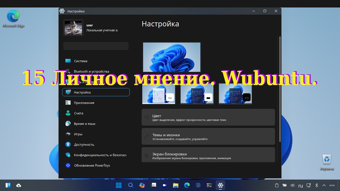The height and width of the screenshot is (191, 340).
Task: Maximize the Настройки window
Action: coord(265,11)
